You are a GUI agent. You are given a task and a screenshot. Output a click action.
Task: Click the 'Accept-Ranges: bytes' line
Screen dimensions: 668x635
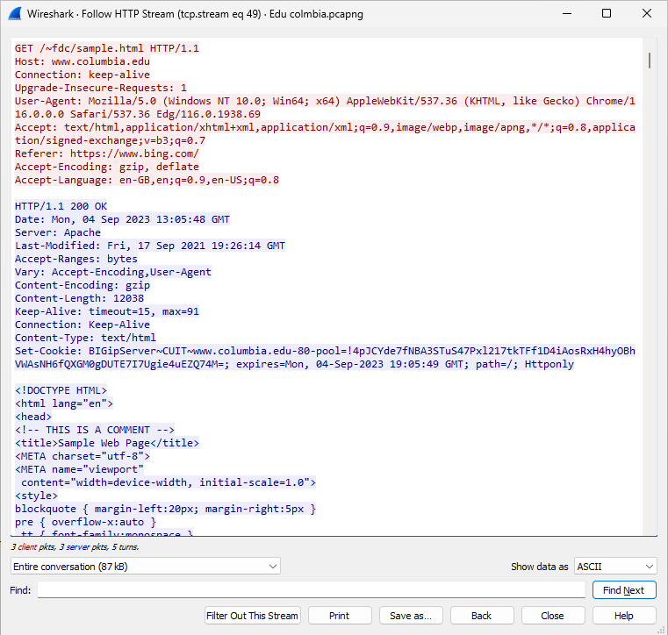pyautogui.click(x=76, y=260)
